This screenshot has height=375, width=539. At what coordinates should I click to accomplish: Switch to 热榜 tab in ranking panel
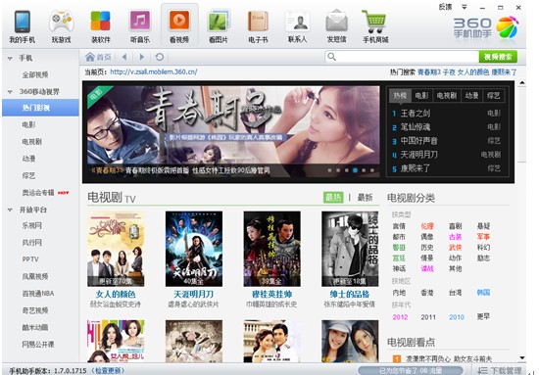(400, 96)
